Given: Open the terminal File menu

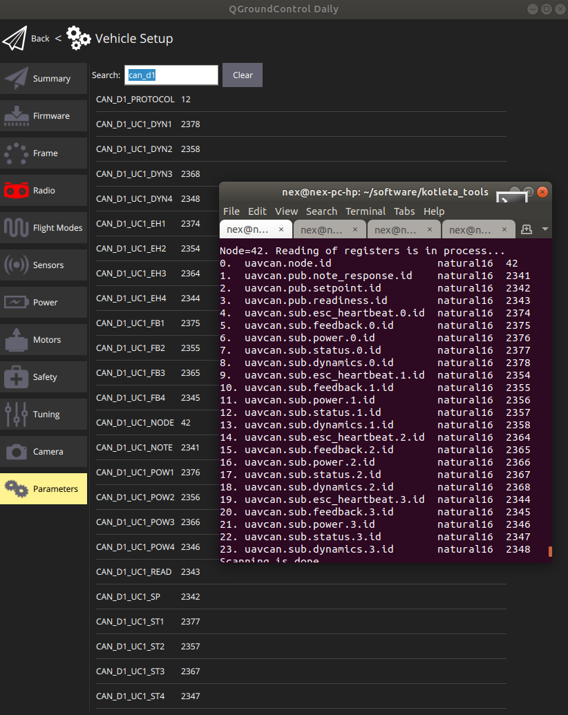Looking at the screenshot, I should [231, 211].
